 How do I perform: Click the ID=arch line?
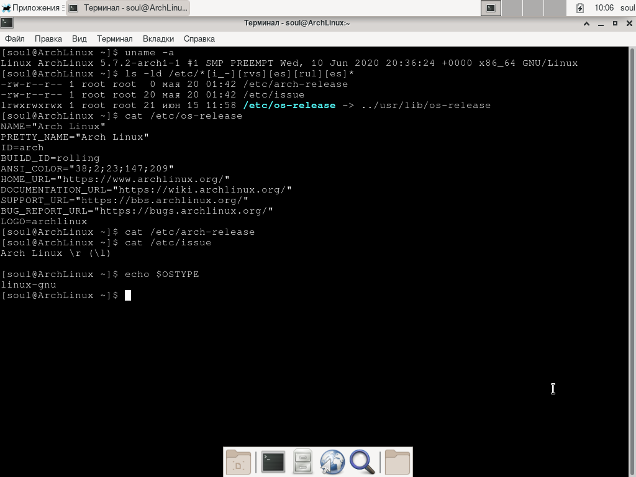click(x=22, y=148)
